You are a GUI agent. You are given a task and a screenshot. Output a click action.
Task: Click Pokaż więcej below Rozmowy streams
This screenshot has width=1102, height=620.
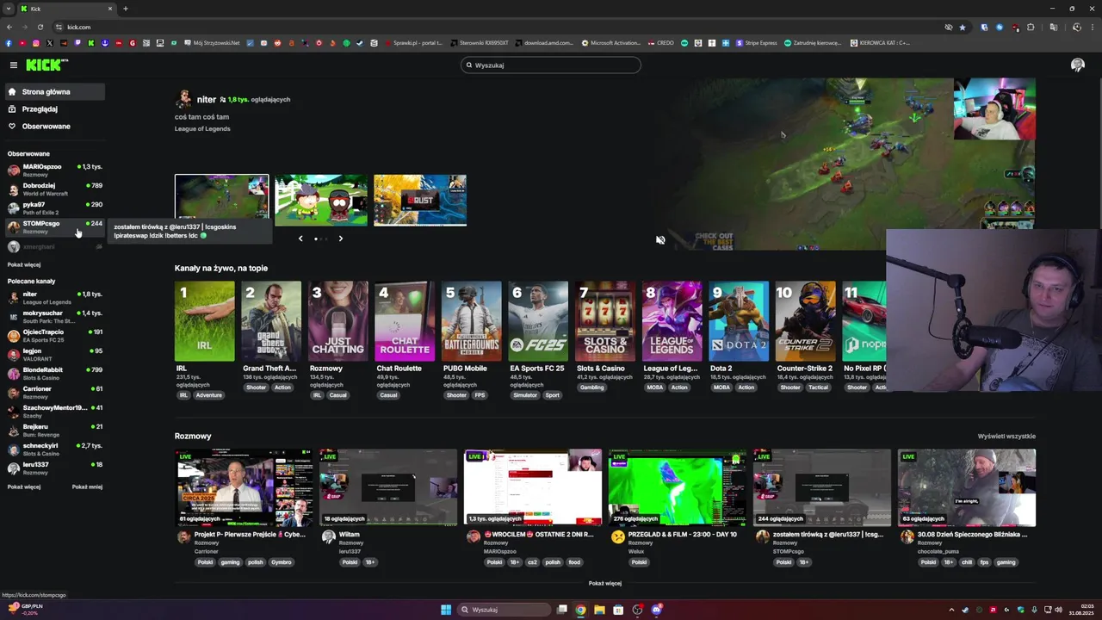pos(605,583)
